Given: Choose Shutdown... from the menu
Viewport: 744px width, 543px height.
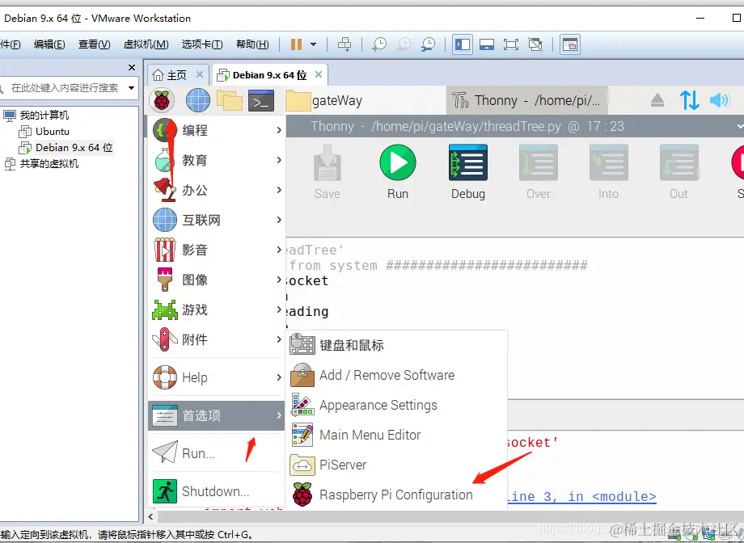Looking at the screenshot, I should point(217,491).
